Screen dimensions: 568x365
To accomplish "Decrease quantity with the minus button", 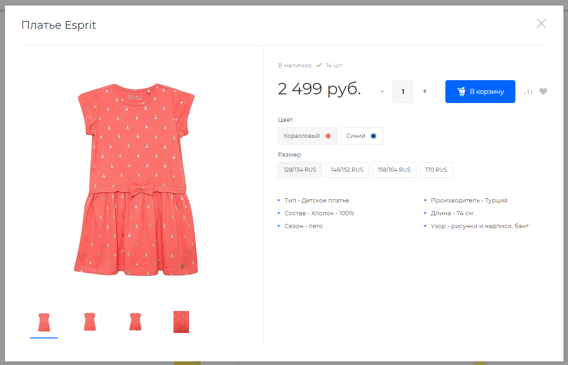I will (x=382, y=92).
